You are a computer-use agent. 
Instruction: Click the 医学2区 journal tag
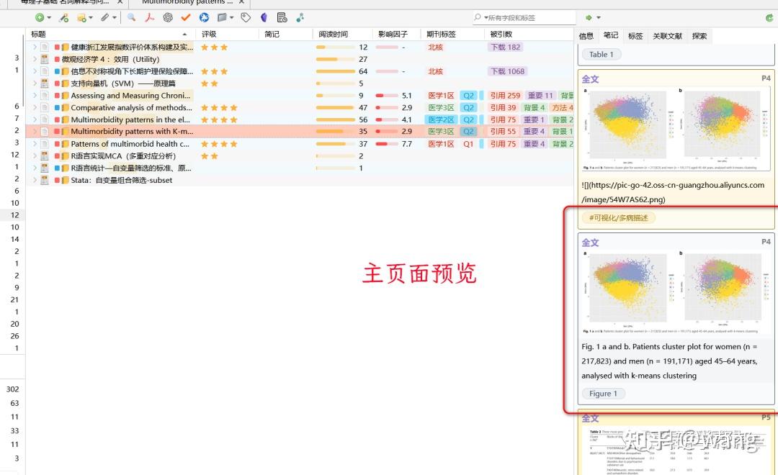(441, 119)
